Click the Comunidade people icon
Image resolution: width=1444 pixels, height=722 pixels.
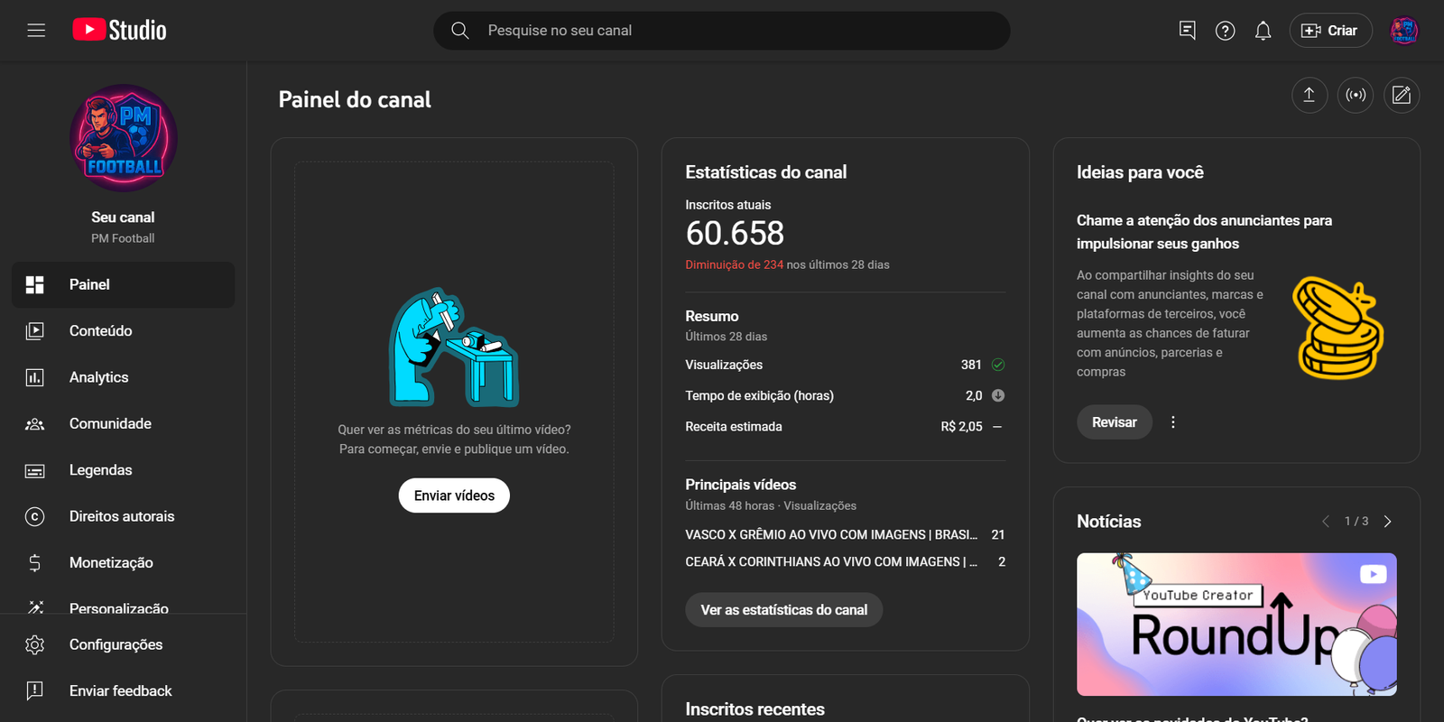point(35,424)
